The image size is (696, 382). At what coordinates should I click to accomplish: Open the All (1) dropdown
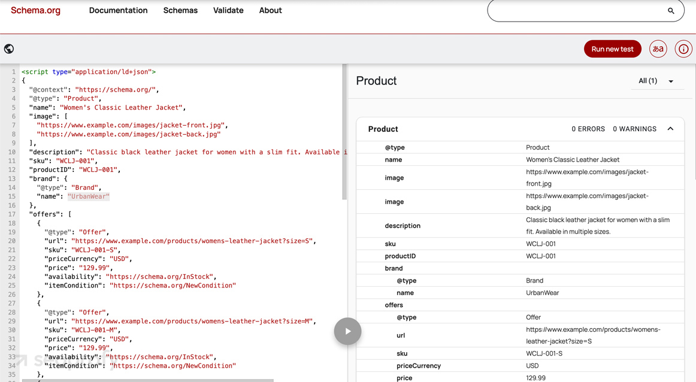[656, 81]
